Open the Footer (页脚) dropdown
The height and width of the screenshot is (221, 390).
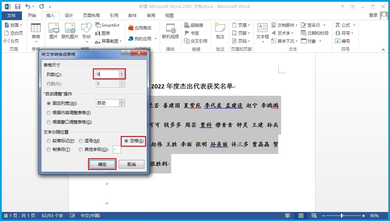click(x=241, y=33)
